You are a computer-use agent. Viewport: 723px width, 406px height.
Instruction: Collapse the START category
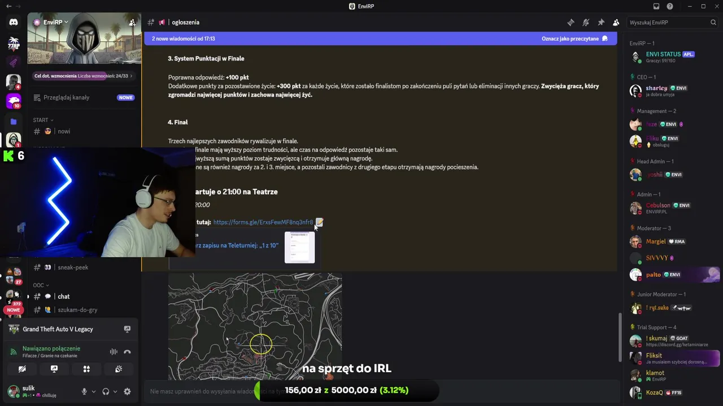43,120
